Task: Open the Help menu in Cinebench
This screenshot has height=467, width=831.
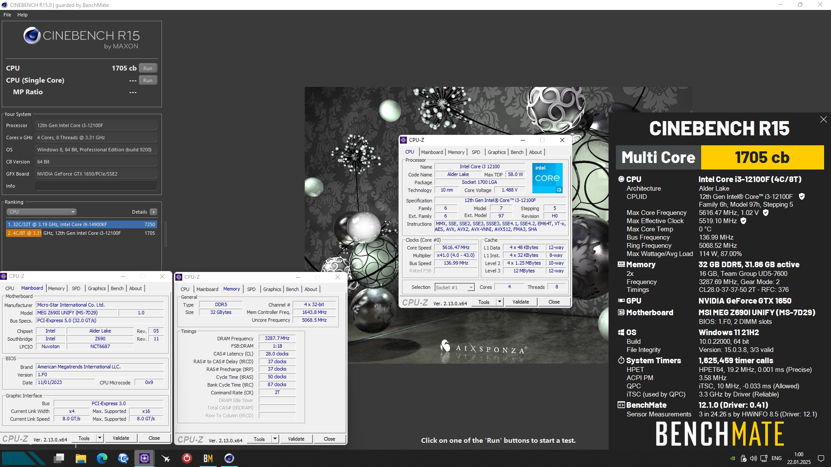Action: (x=23, y=15)
